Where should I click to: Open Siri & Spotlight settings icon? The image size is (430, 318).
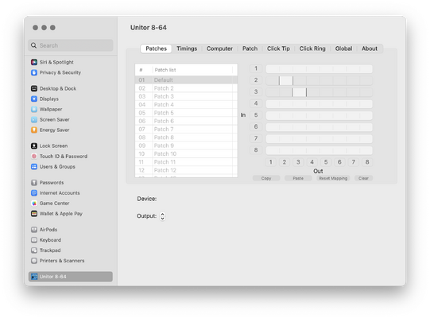(34, 62)
